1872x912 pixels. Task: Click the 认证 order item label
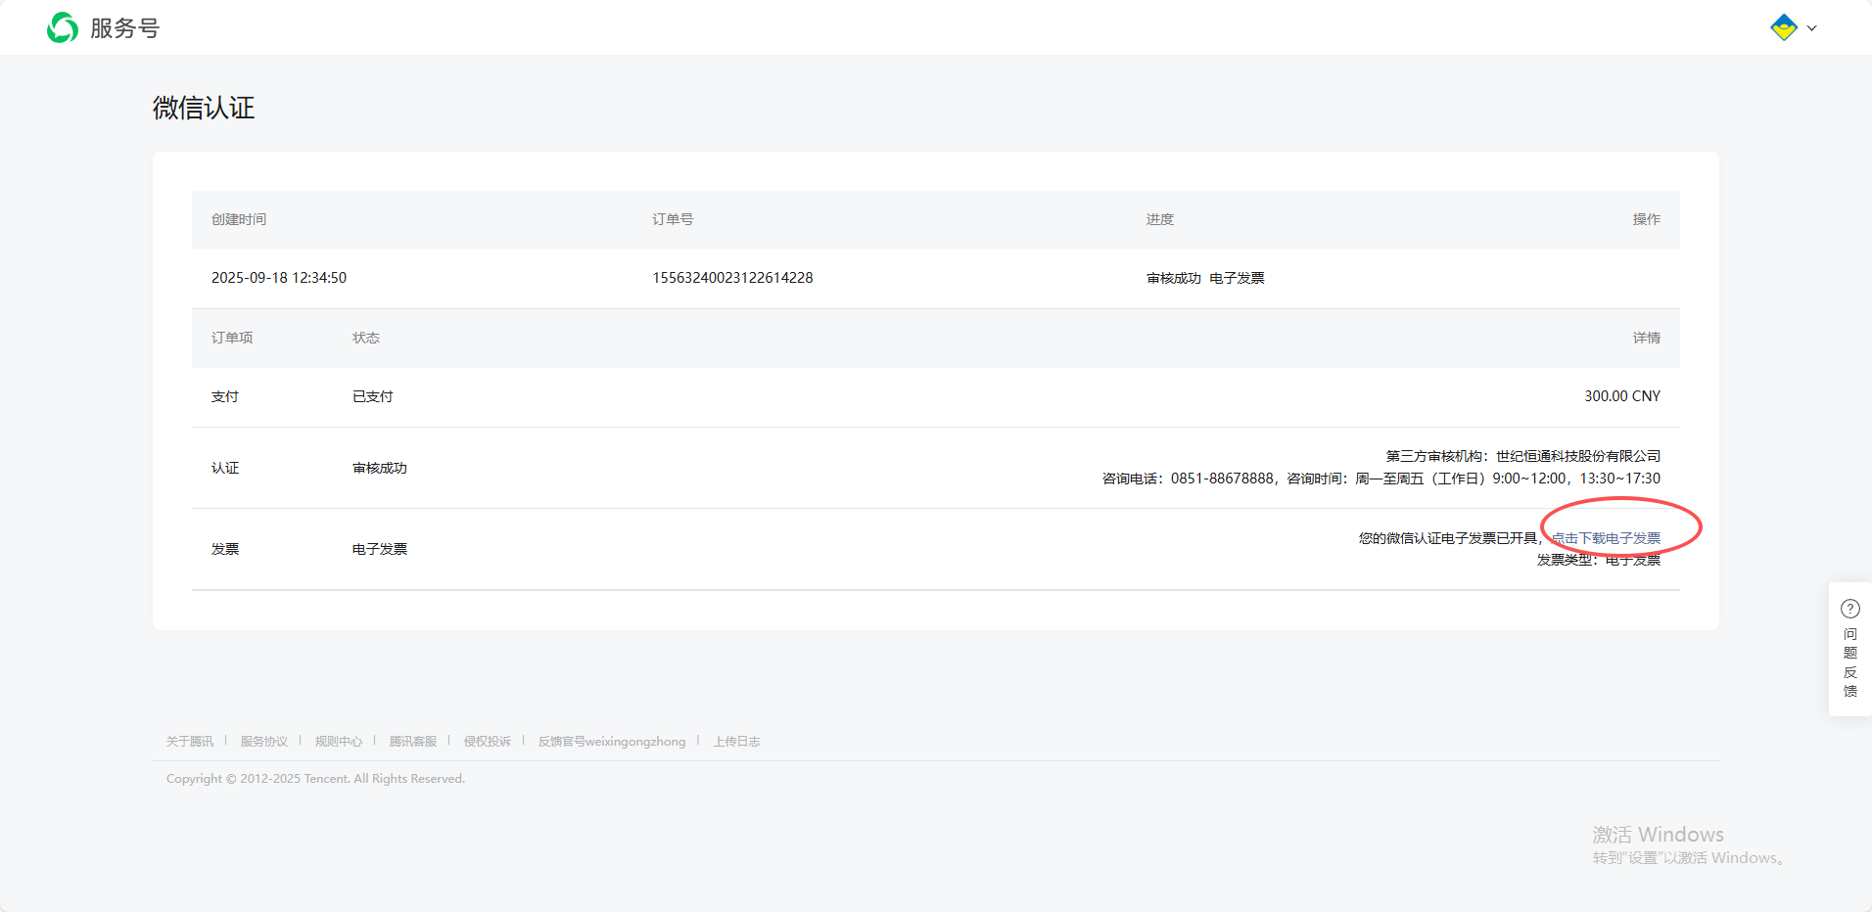click(225, 468)
